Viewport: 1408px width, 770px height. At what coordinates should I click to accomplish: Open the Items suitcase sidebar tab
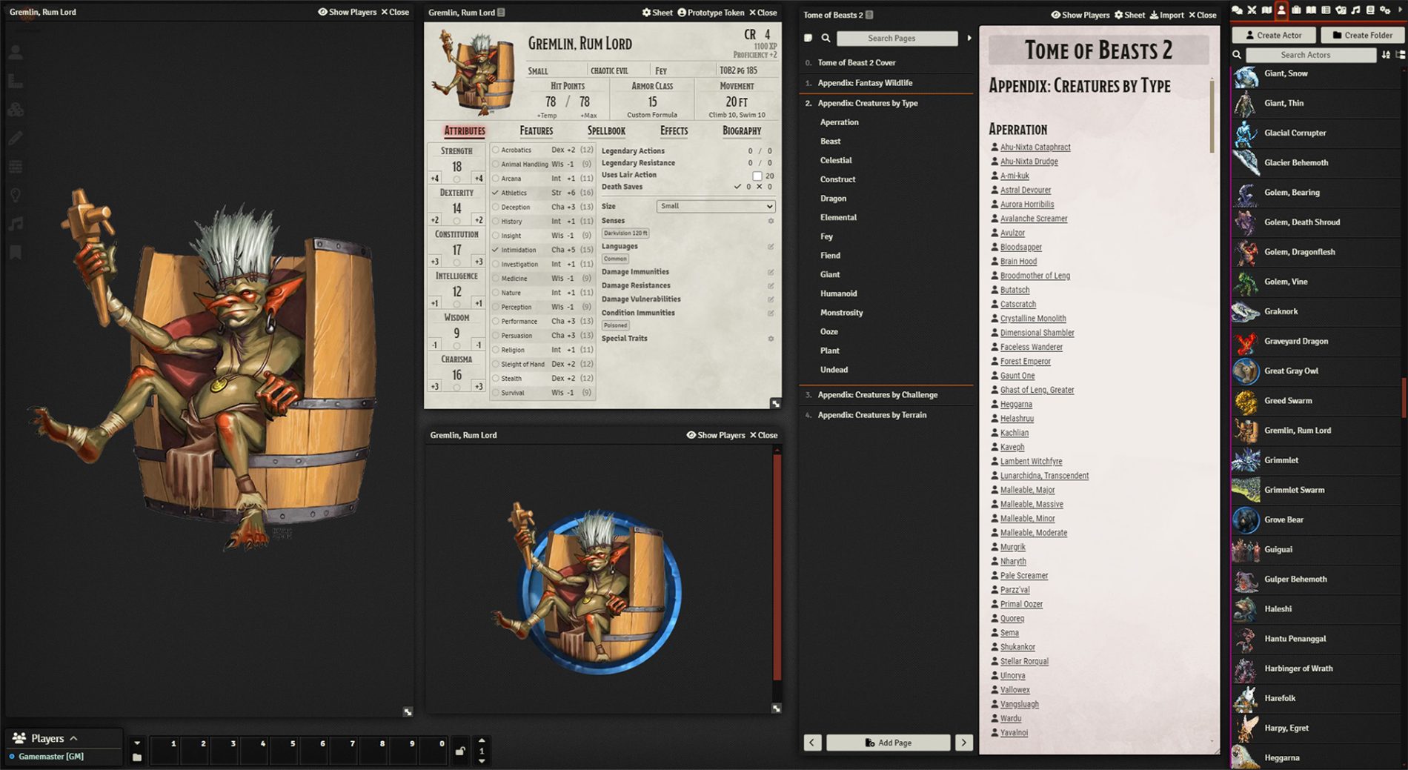click(1296, 10)
